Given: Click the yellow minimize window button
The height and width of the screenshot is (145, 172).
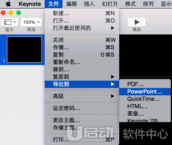Looking at the screenshot, I should (11, 13).
